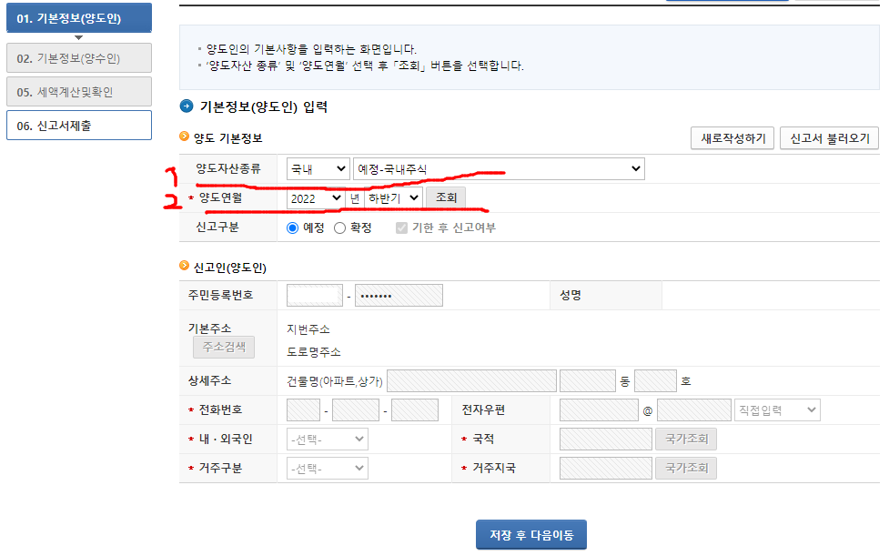Go to the 02. 기본정보(양수인) step
This screenshot has height=556, width=889.
tap(78, 57)
